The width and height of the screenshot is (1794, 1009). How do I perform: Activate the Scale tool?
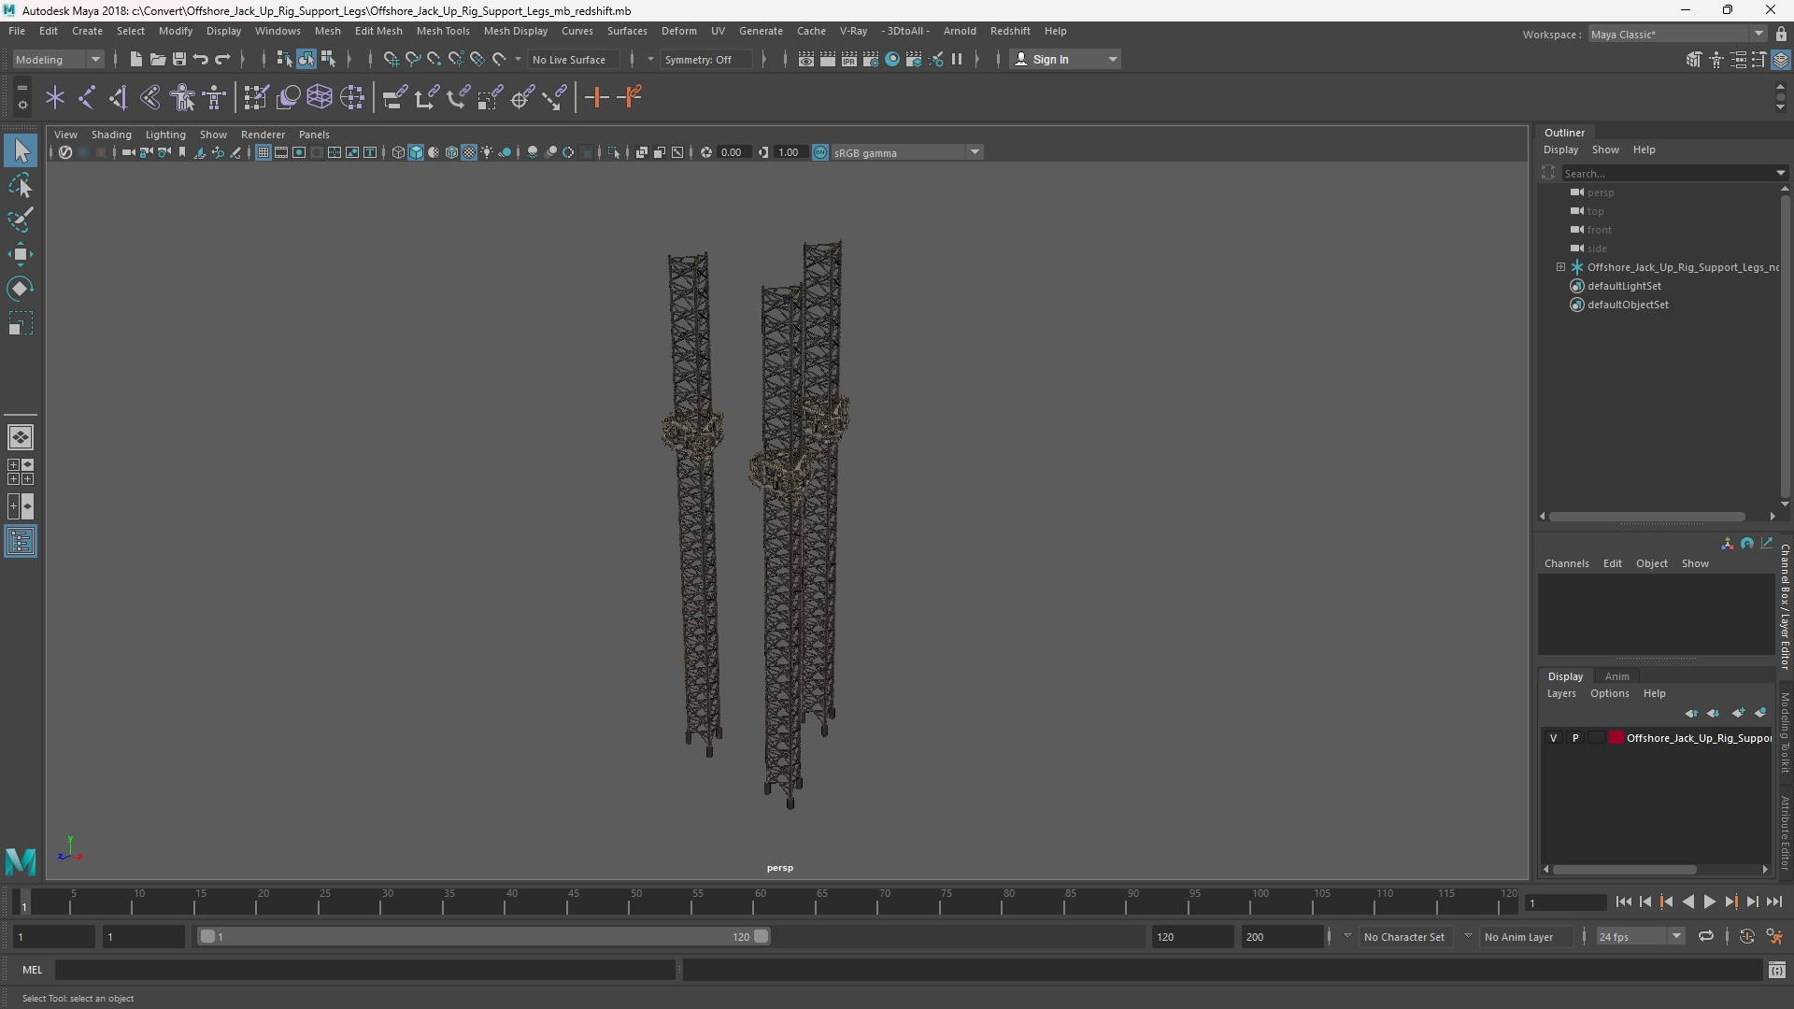(x=21, y=323)
